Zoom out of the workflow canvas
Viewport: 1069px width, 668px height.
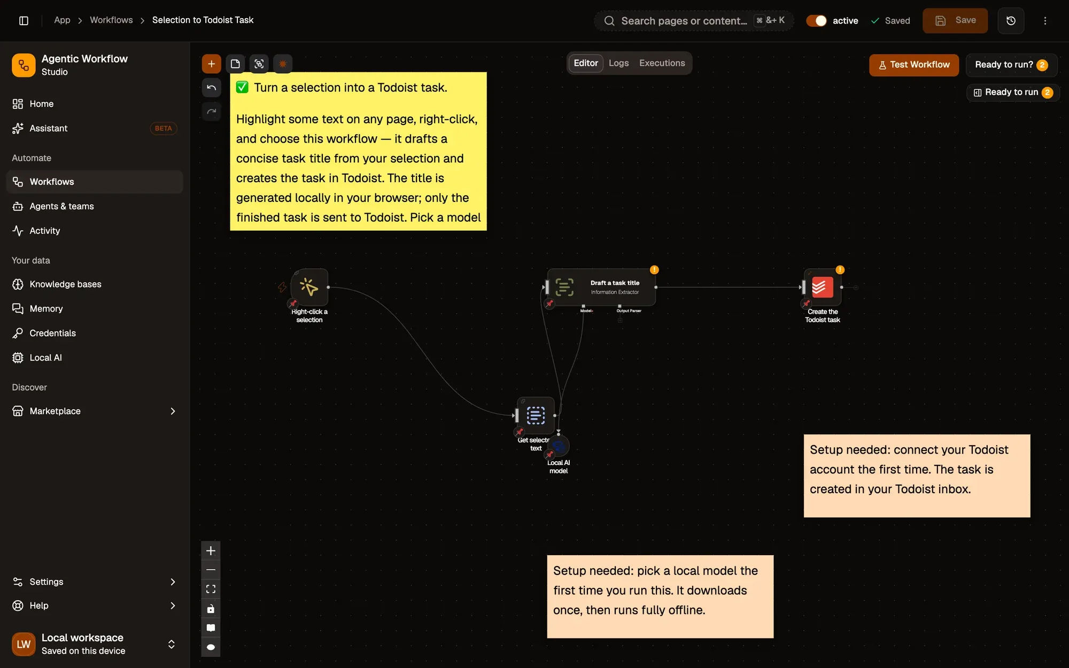(x=211, y=570)
